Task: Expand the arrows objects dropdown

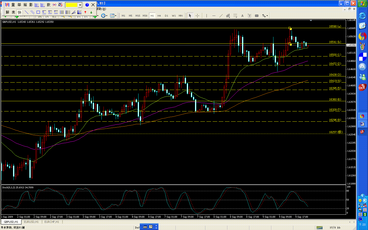Action: (x=267, y=16)
